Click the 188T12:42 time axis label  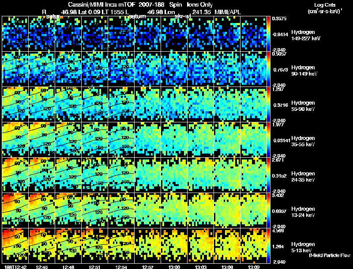click(15, 267)
